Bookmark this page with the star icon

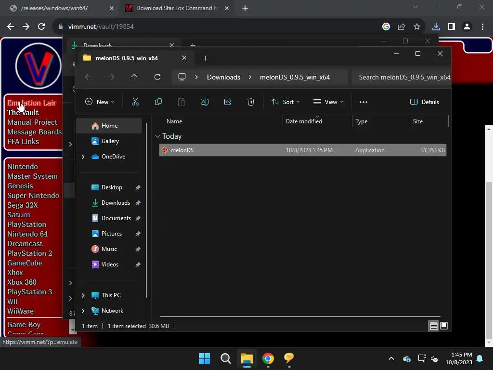417,27
